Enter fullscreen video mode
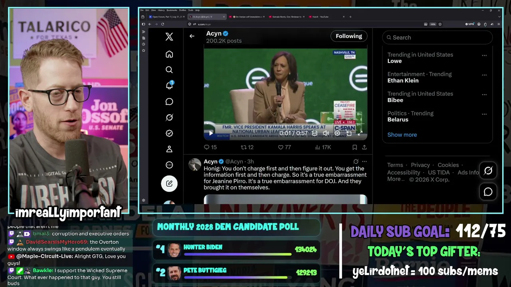This screenshot has height=287, width=511. coord(360,133)
